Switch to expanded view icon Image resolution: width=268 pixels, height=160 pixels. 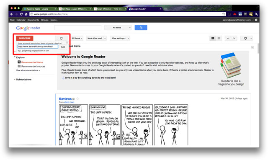213,38
